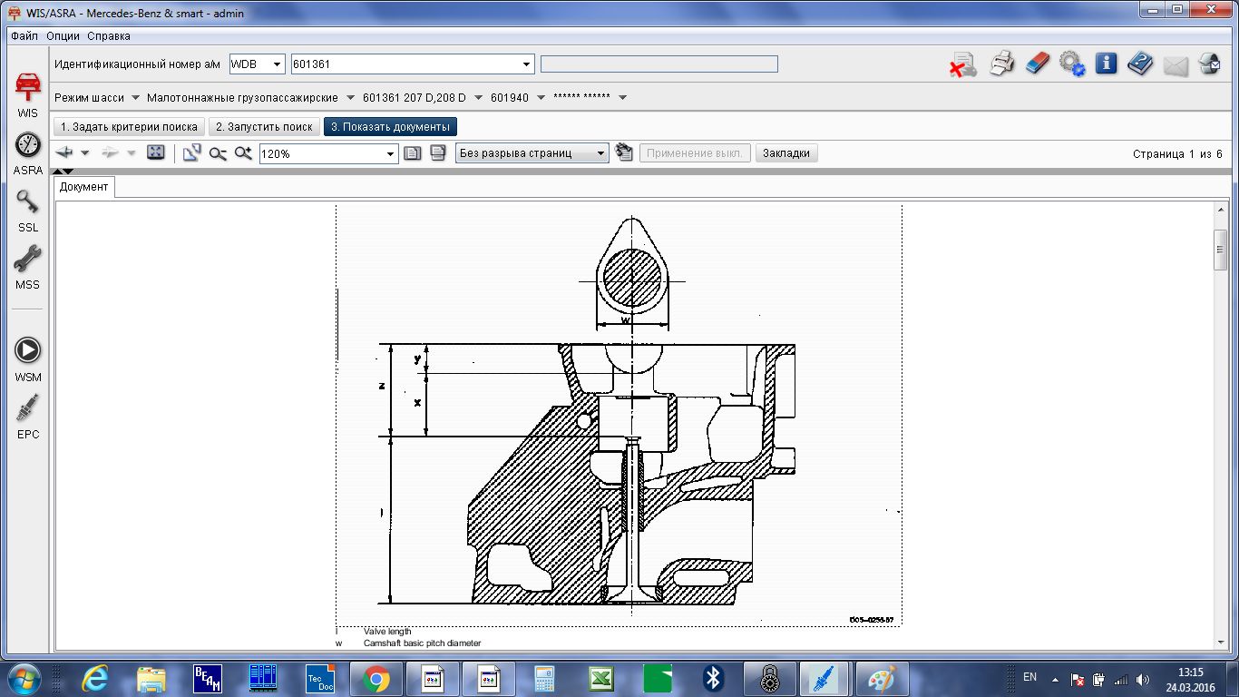This screenshot has height=697, width=1239.
Task: Open the help book icon
Action: coord(1140,64)
